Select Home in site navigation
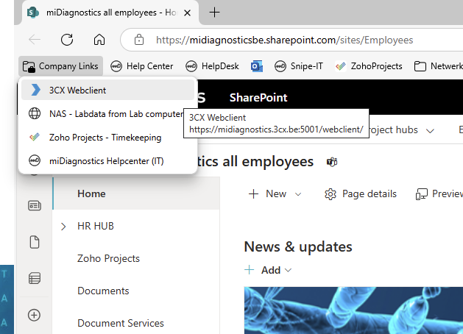463x334 pixels. (136, 193)
